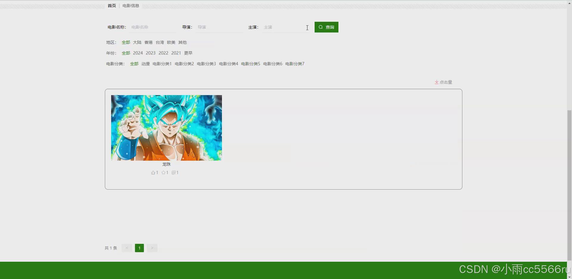The image size is (572, 279).
Task: Click the 共 1 条 total count
Action: (x=111, y=248)
